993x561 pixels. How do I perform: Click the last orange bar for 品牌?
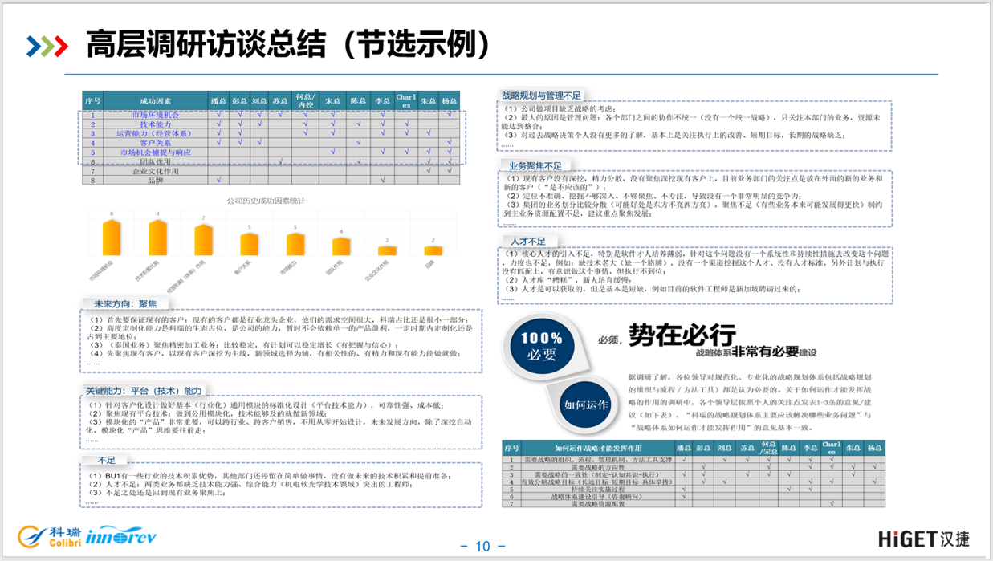432,249
